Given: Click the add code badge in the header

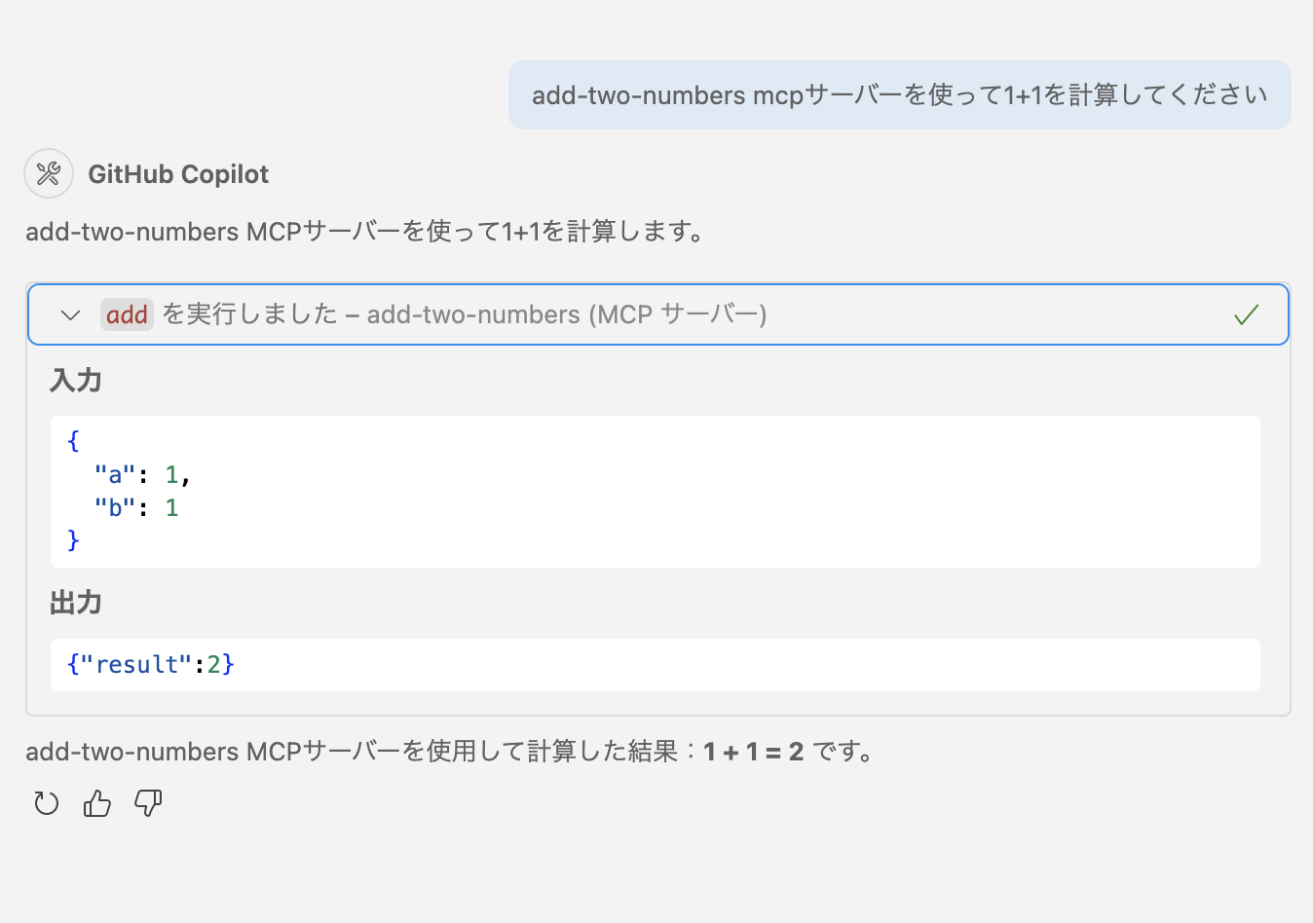Looking at the screenshot, I should coord(127,314).
